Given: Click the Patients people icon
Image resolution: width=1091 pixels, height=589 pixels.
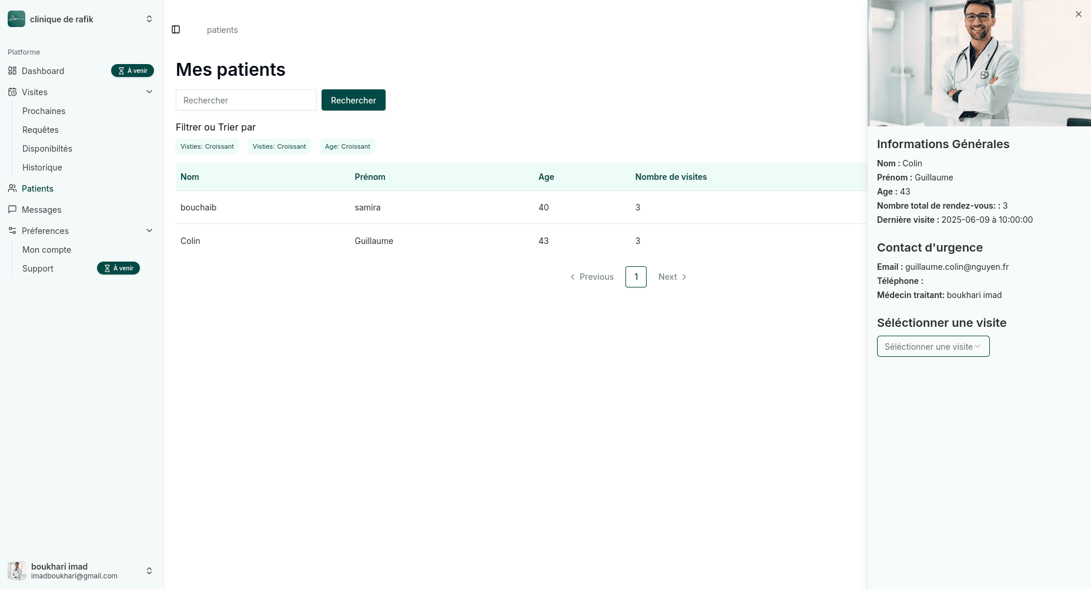Looking at the screenshot, I should tap(12, 189).
